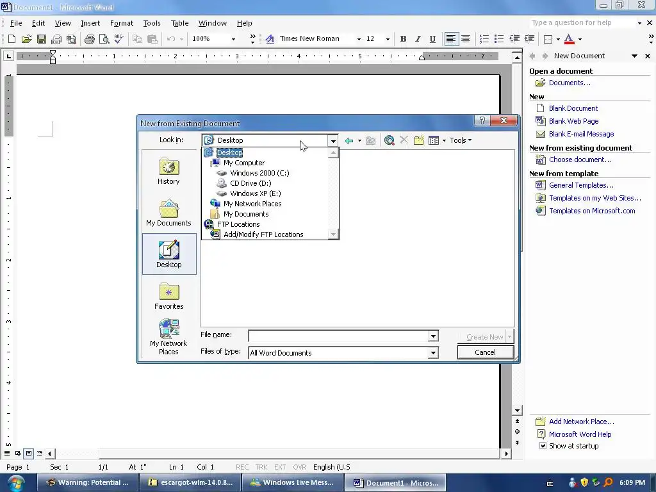The height and width of the screenshot is (492, 656).
Task: Open New Document task pane dropdown arrow
Action: (634, 56)
